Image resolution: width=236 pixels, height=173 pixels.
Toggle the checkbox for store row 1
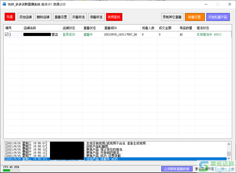click(x=7, y=34)
